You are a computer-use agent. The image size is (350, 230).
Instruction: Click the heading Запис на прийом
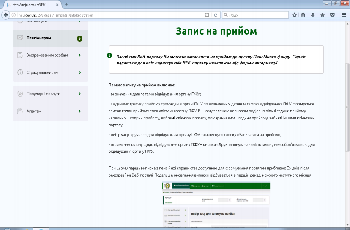[216, 31]
